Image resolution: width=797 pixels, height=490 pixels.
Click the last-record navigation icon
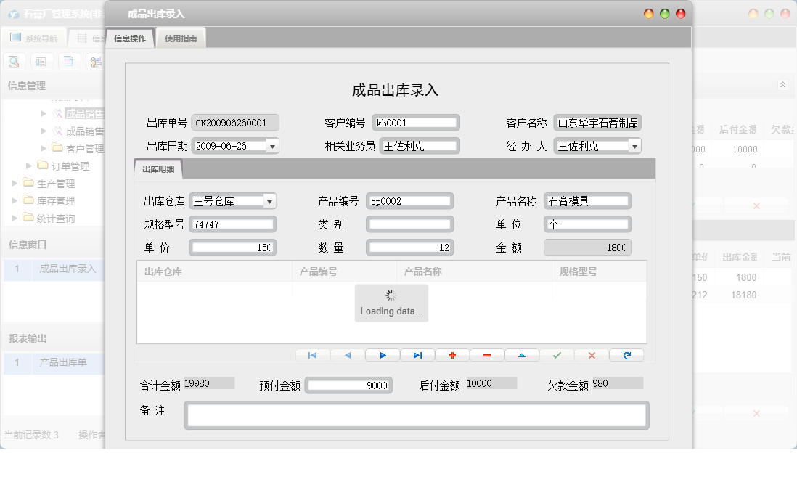(417, 355)
